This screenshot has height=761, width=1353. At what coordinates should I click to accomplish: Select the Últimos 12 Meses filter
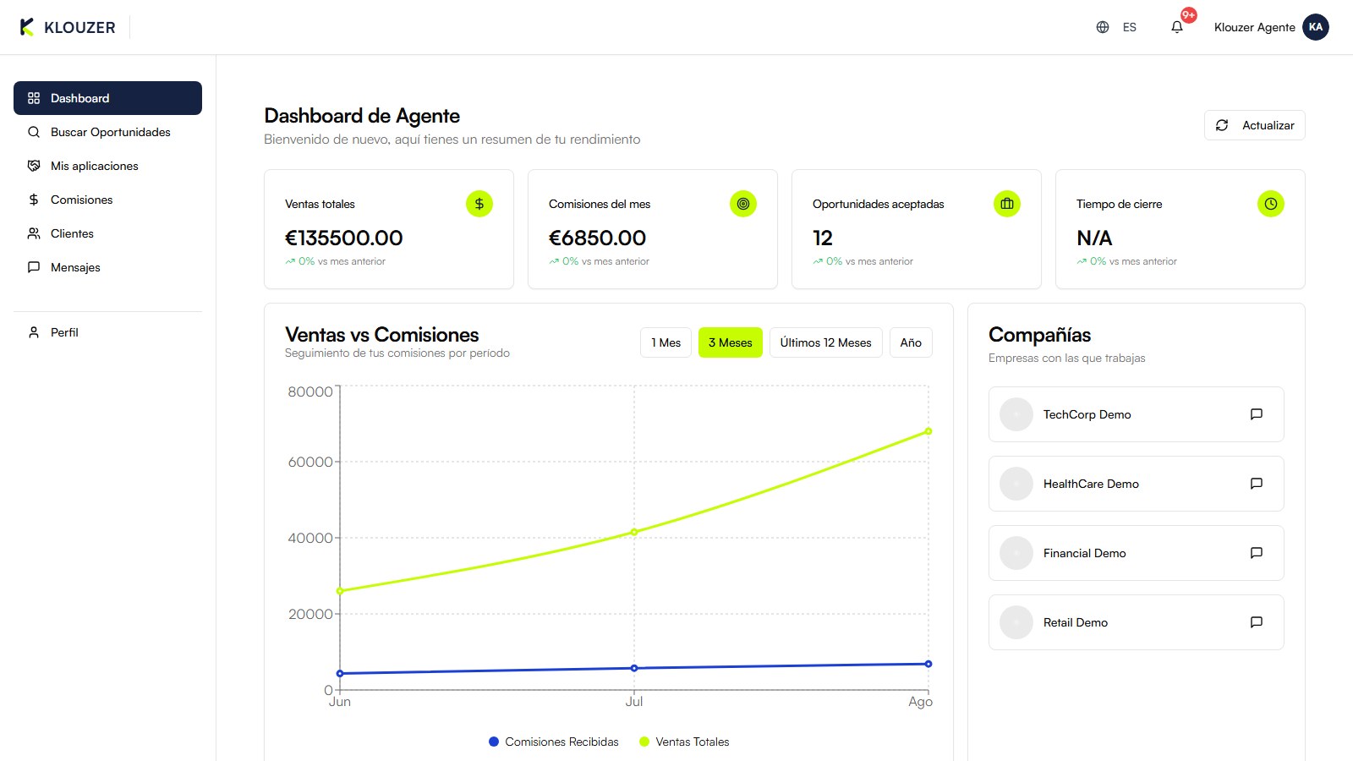tap(825, 342)
